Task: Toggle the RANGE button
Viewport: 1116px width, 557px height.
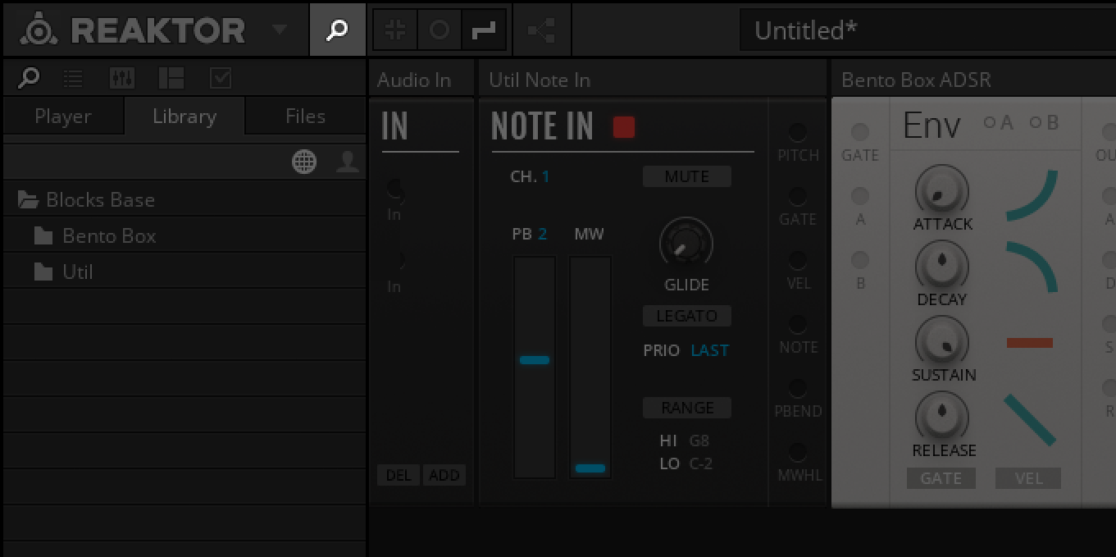Action: click(687, 408)
